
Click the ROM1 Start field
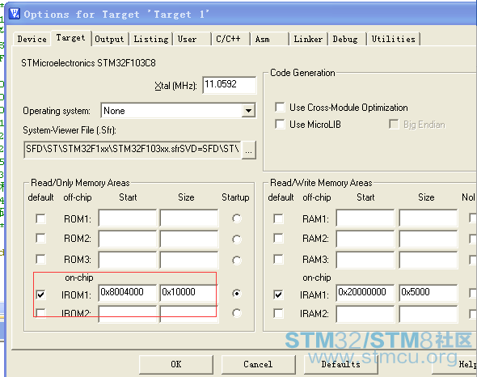[128, 218]
